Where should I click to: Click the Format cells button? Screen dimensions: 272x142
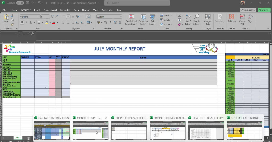coord(166,24)
